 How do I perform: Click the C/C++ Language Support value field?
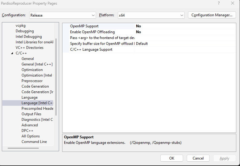tap(185, 49)
